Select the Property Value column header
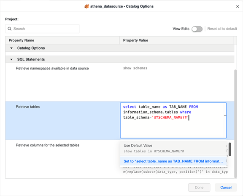243x196 pixels. (x=177, y=40)
